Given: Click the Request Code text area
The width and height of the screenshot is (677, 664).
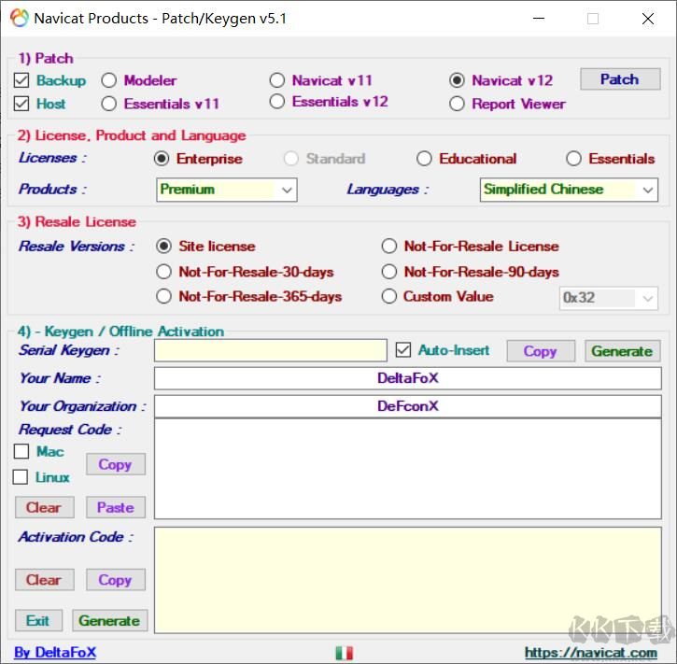Looking at the screenshot, I should click(x=407, y=469).
